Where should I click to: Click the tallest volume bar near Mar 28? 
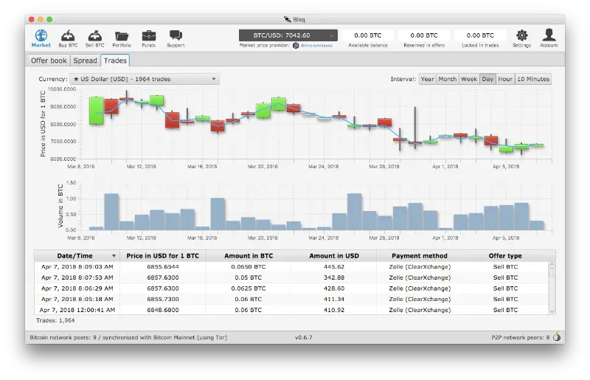click(x=355, y=211)
